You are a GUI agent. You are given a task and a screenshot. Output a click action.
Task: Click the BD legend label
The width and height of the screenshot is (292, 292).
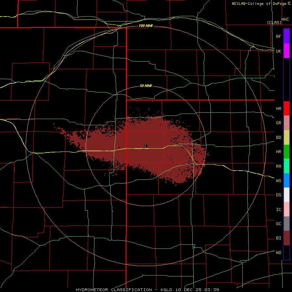pyautogui.click(x=278, y=138)
